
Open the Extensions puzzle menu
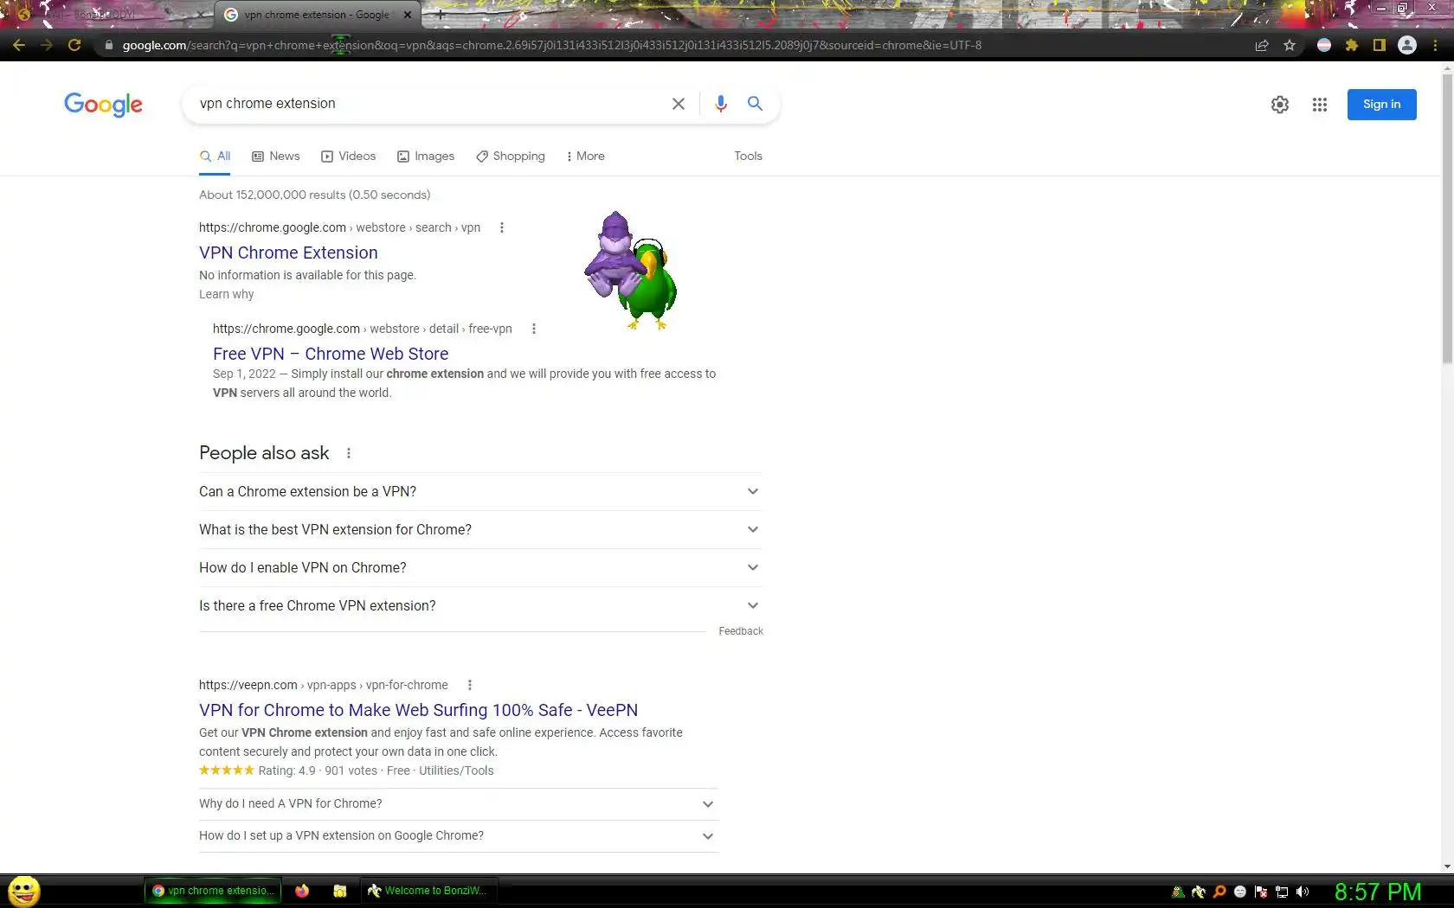1352,45
